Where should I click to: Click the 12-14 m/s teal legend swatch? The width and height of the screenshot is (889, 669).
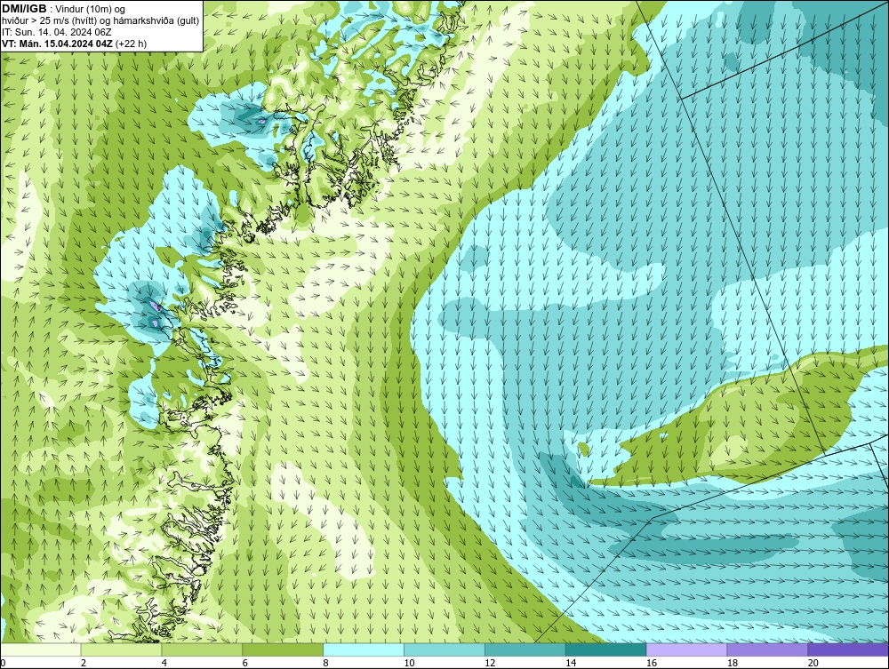[525, 649]
